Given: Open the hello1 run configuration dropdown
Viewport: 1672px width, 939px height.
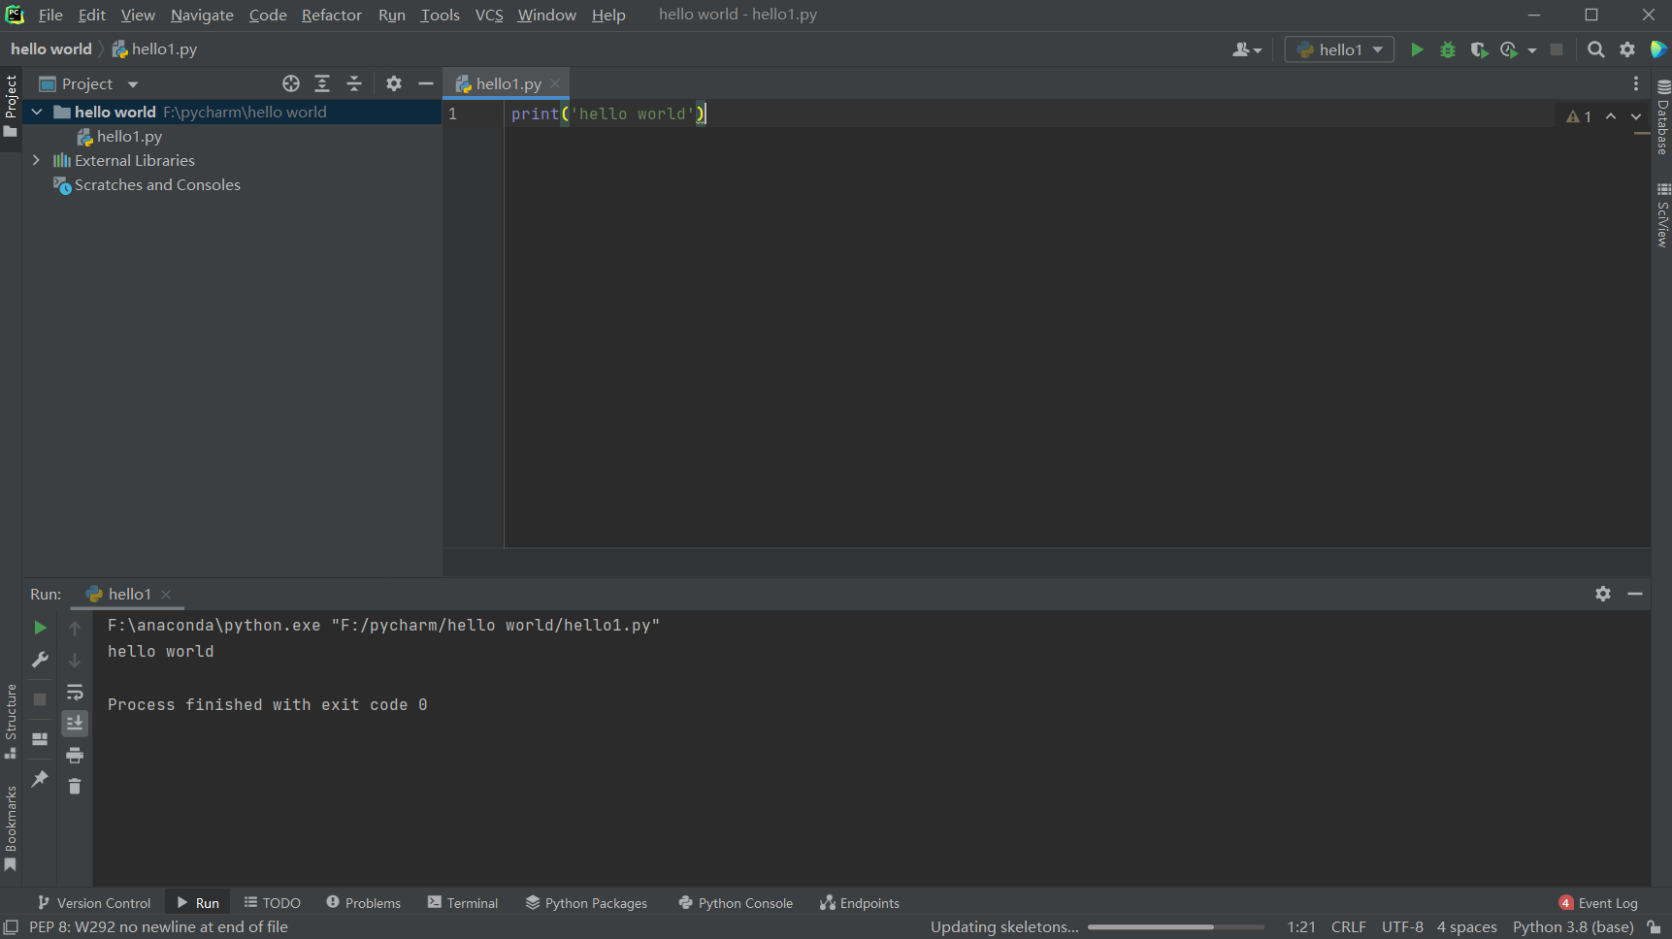Looking at the screenshot, I should [x=1339, y=49].
